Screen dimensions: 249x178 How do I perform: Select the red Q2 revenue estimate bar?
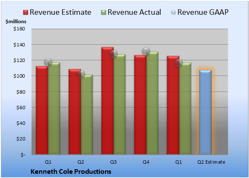75,112
